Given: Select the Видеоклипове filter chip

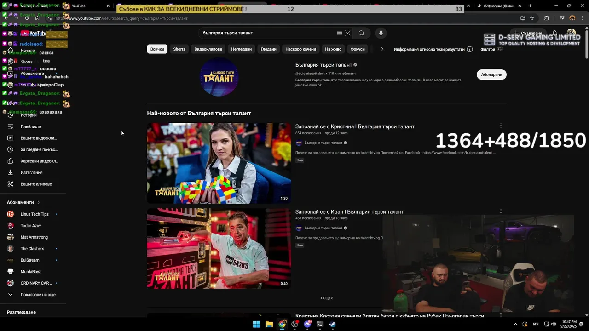Looking at the screenshot, I should [x=208, y=49].
